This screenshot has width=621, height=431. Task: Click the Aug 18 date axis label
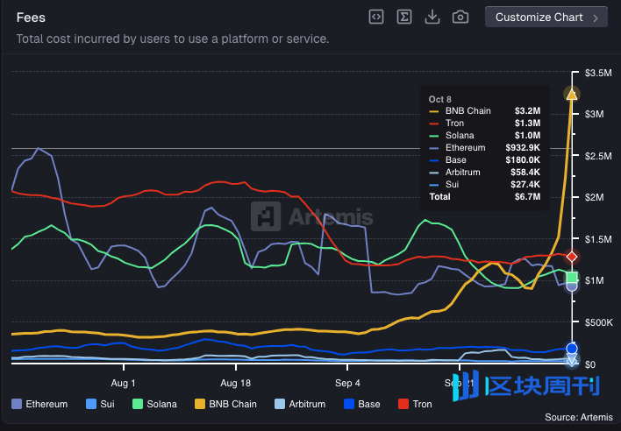[235, 383]
